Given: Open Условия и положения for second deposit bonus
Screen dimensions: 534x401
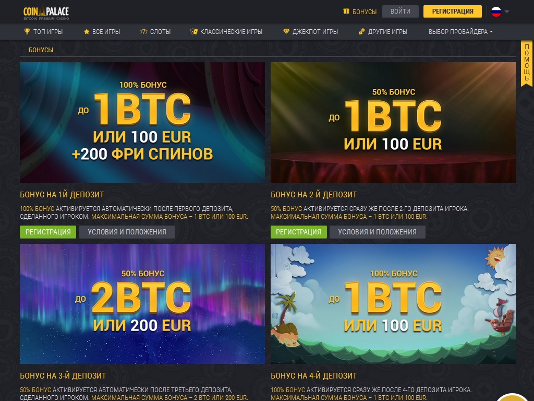Looking at the screenshot, I should [378, 232].
